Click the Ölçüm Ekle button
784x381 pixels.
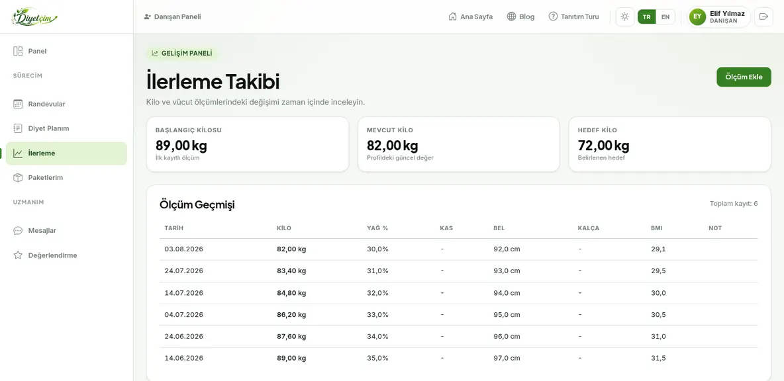744,77
